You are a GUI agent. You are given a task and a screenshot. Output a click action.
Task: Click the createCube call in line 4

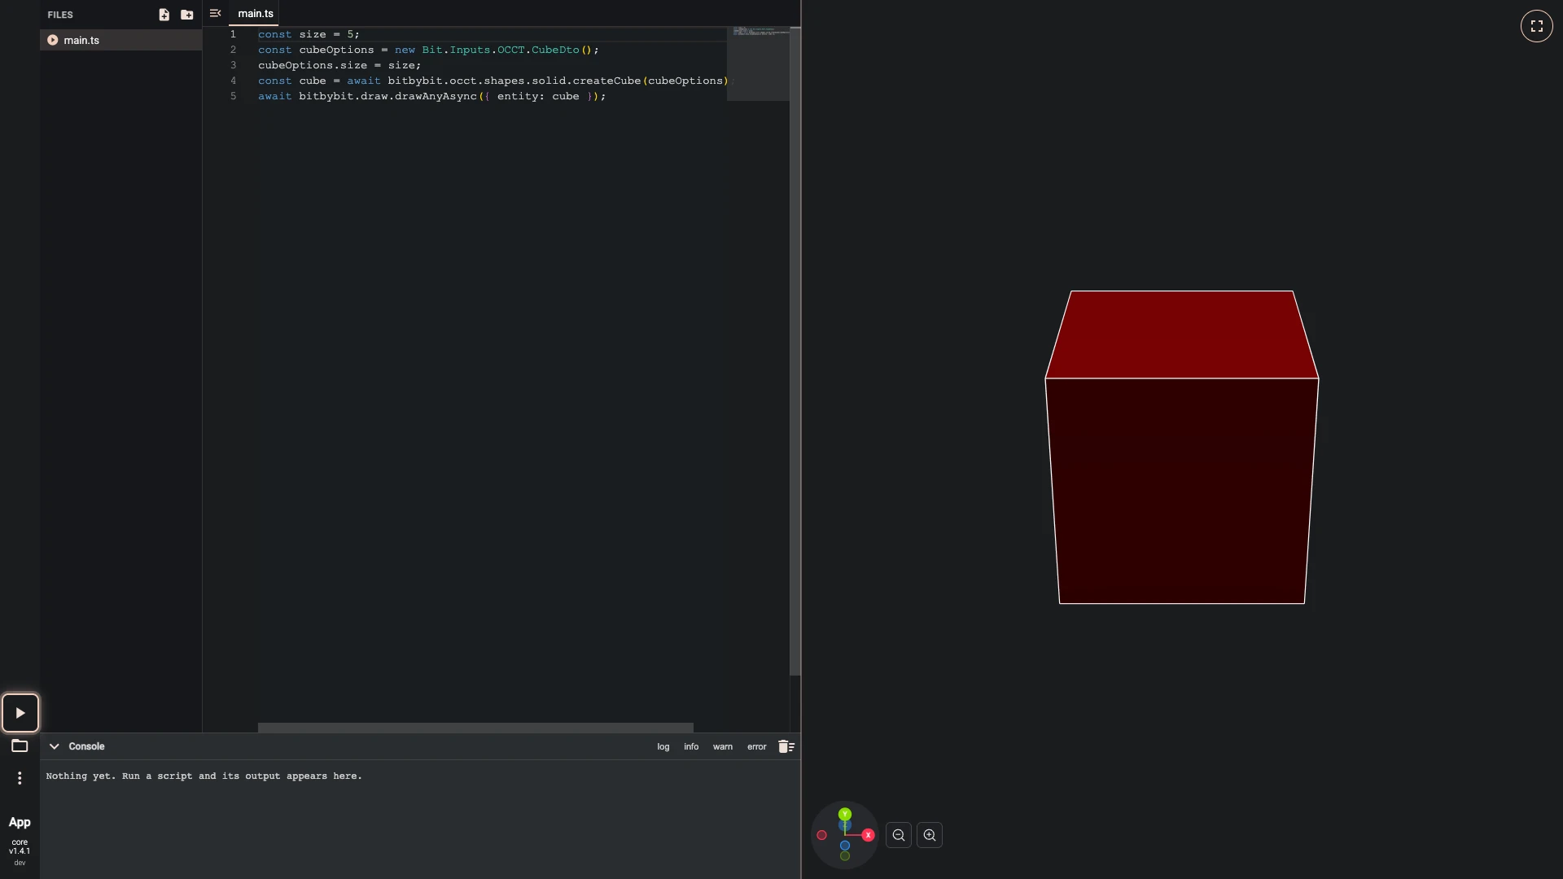click(x=606, y=81)
